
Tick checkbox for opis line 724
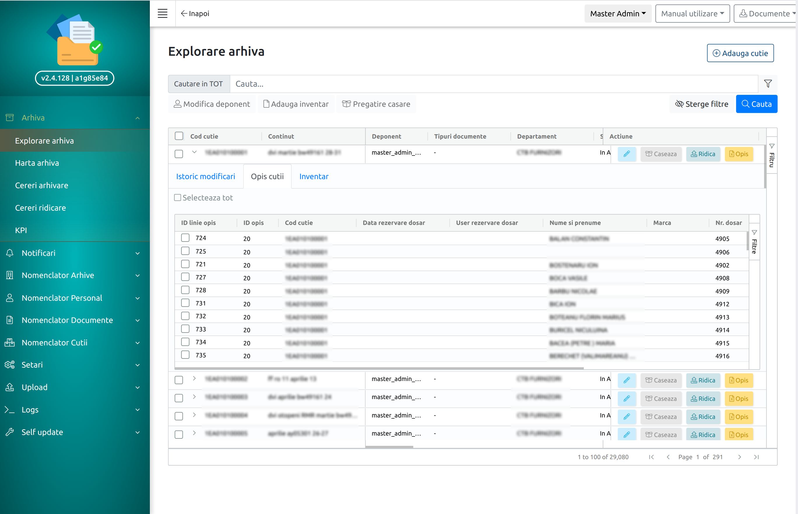click(185, 238)
